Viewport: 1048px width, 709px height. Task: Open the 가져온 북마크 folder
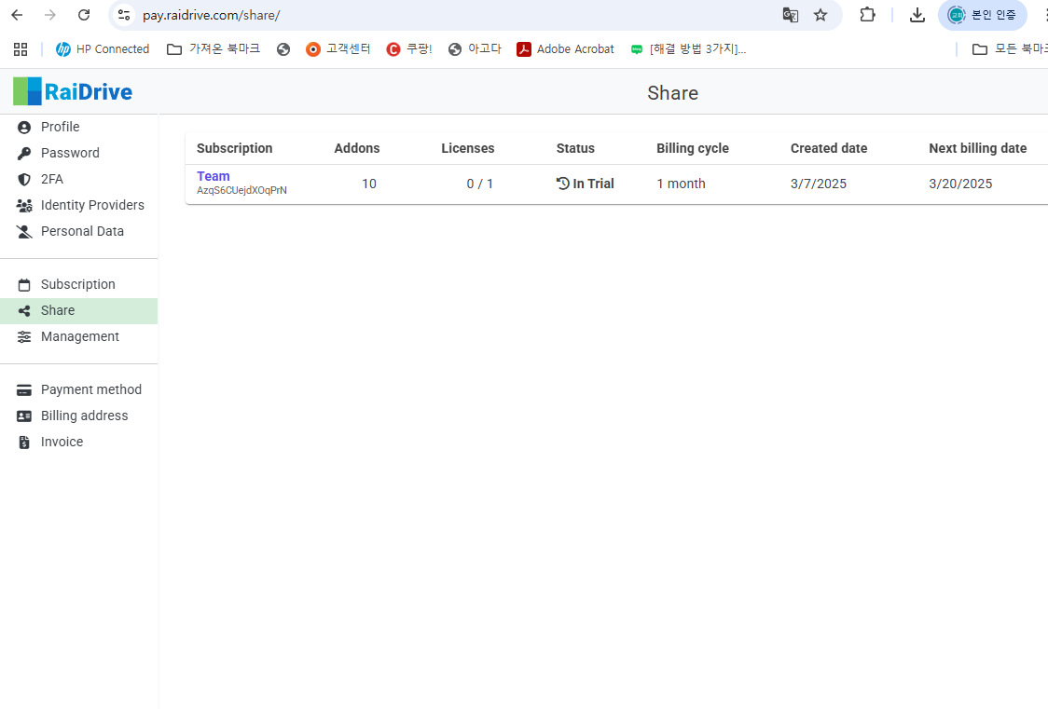(x=214, y=48)
